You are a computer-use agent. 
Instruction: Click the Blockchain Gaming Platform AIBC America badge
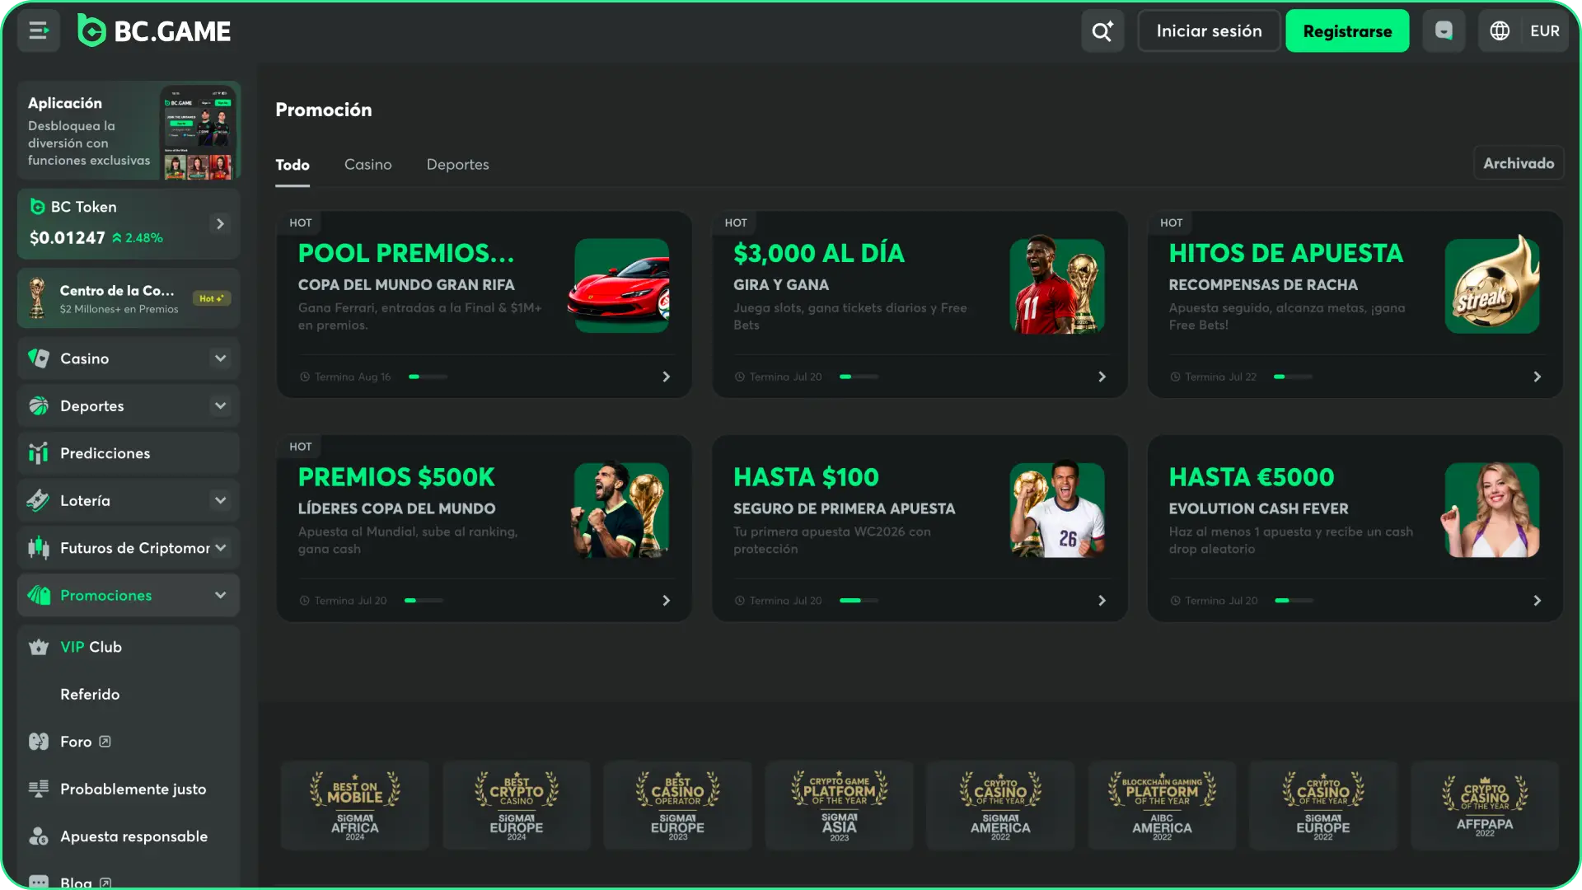tap(1162, 805)
